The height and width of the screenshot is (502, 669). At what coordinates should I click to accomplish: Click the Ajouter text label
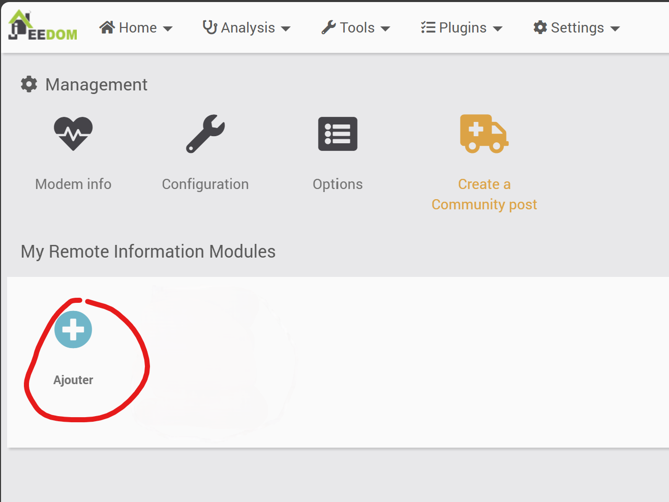pos(73,380)
